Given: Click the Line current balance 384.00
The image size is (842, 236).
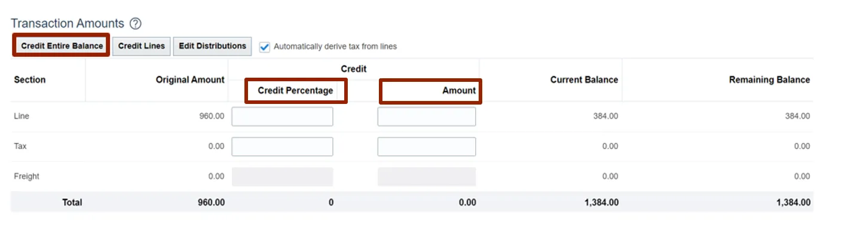Looking at the screenshot, I should coord(605,117).
